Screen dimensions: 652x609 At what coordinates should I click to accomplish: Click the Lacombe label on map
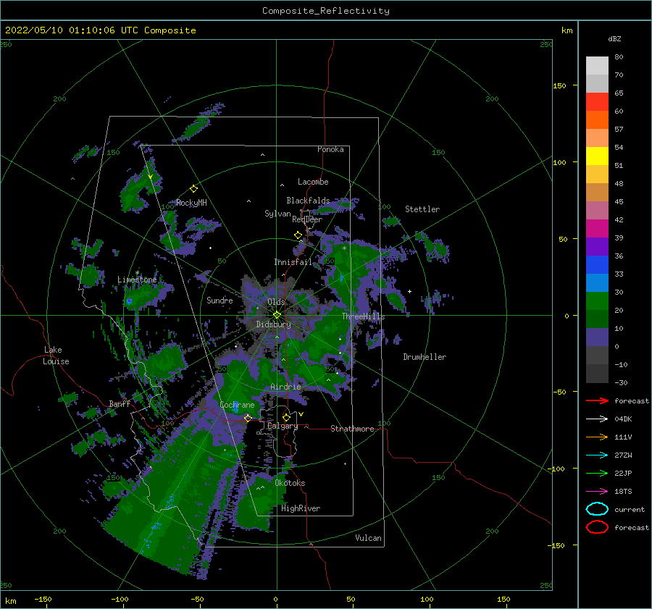pos(313,182)
